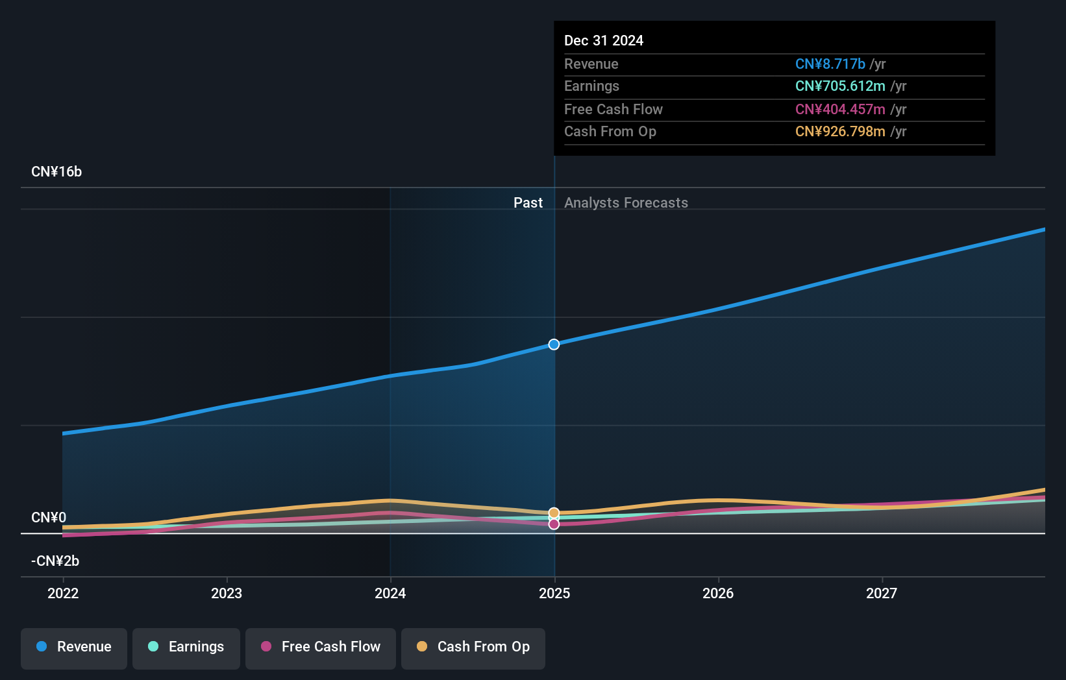The height and width of the screenshot is (680, 1066).
Task: Click the Free Cash Flow marker at 2025
Action: [x=554, y=524]
